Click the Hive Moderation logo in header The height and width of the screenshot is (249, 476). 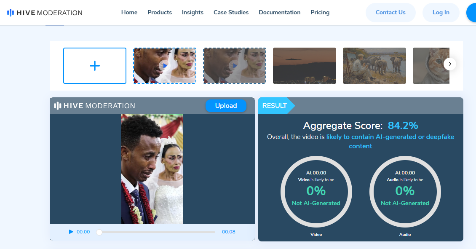tap(45, 13)
